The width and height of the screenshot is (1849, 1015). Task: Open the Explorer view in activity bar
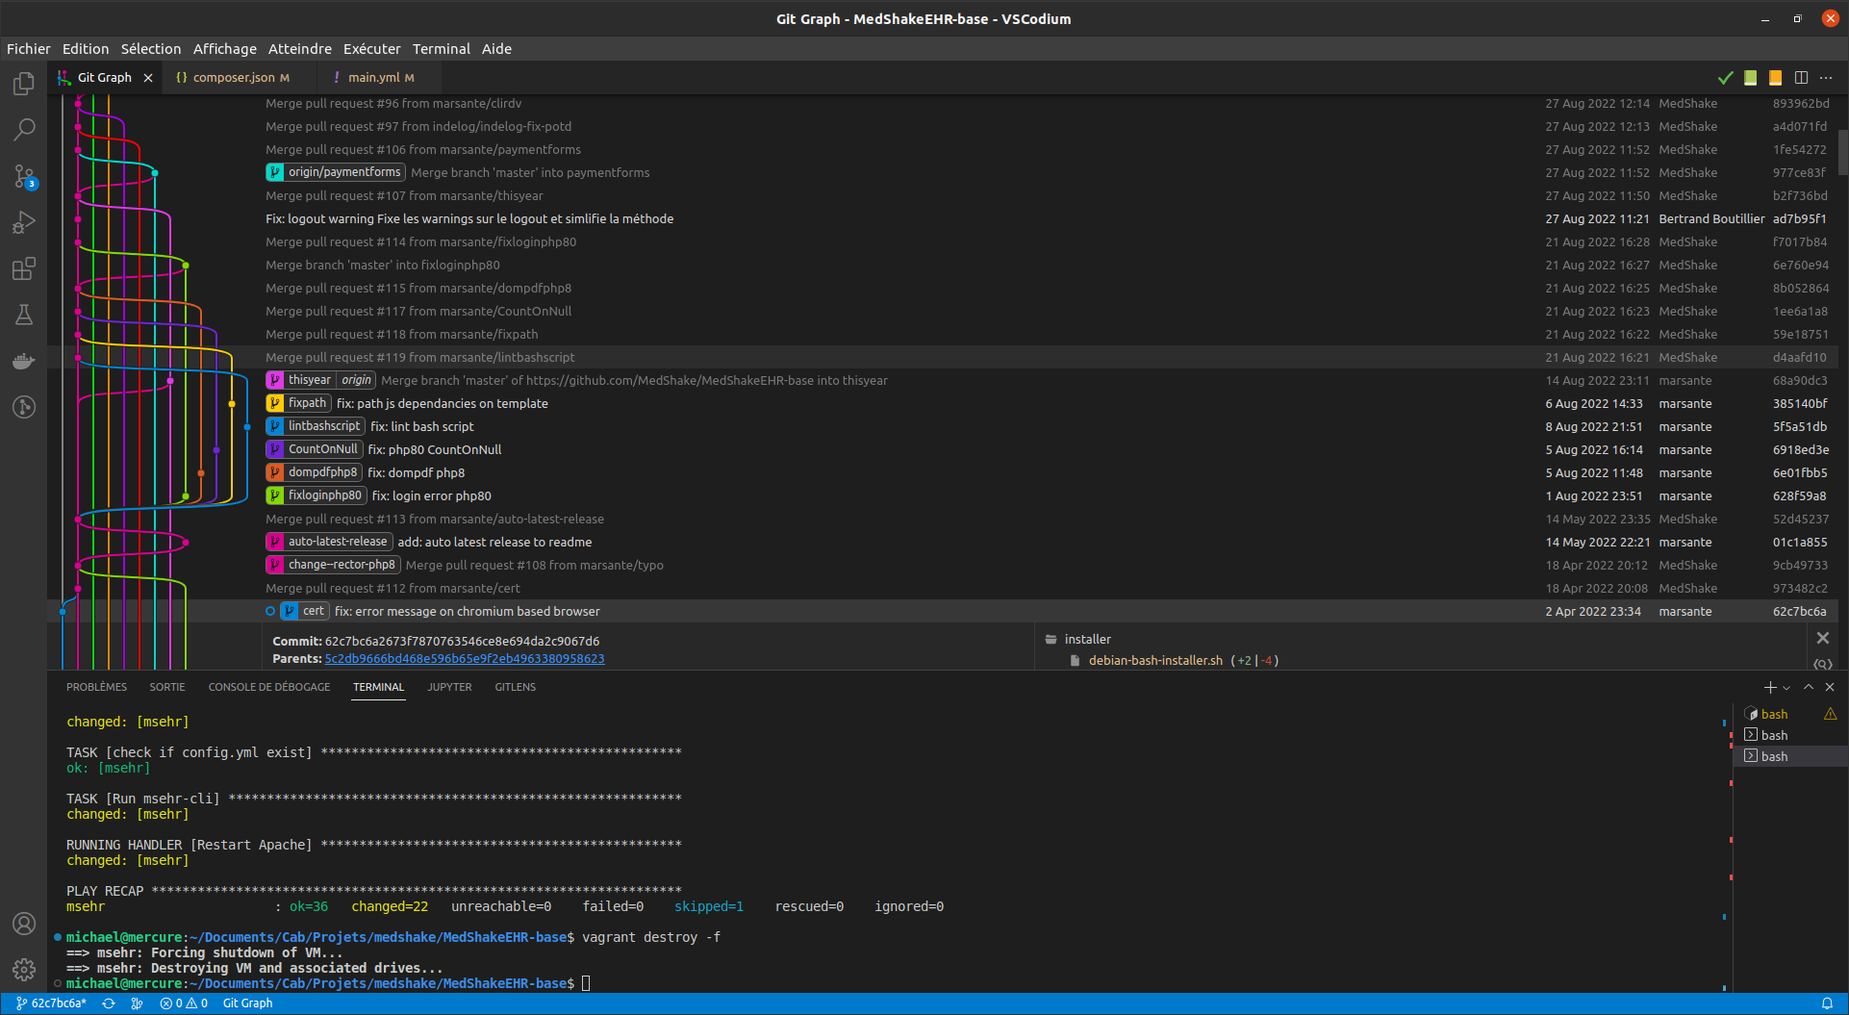24,84
